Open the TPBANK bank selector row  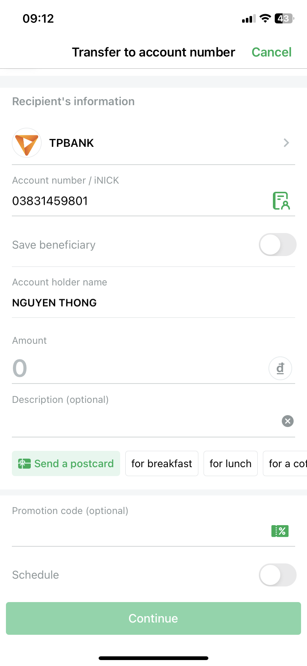pos(153,143)
